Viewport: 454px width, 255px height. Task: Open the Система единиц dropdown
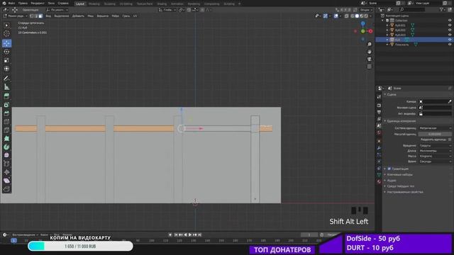coord(435,128)
